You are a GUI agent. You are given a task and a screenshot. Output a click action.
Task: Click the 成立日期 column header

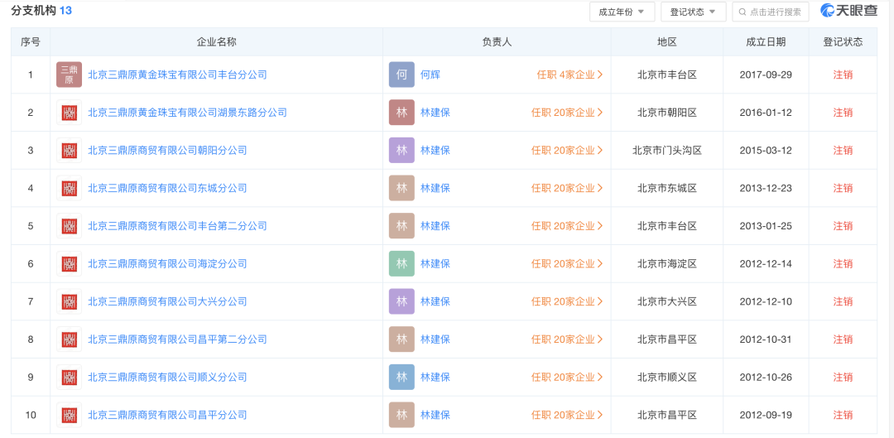tap(766, 41)
